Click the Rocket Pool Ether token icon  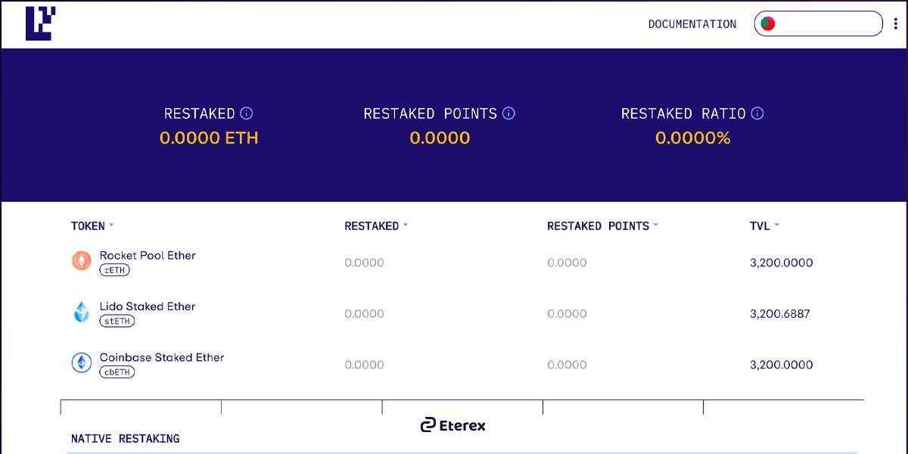pyautogui.click(x=81, y=261)
